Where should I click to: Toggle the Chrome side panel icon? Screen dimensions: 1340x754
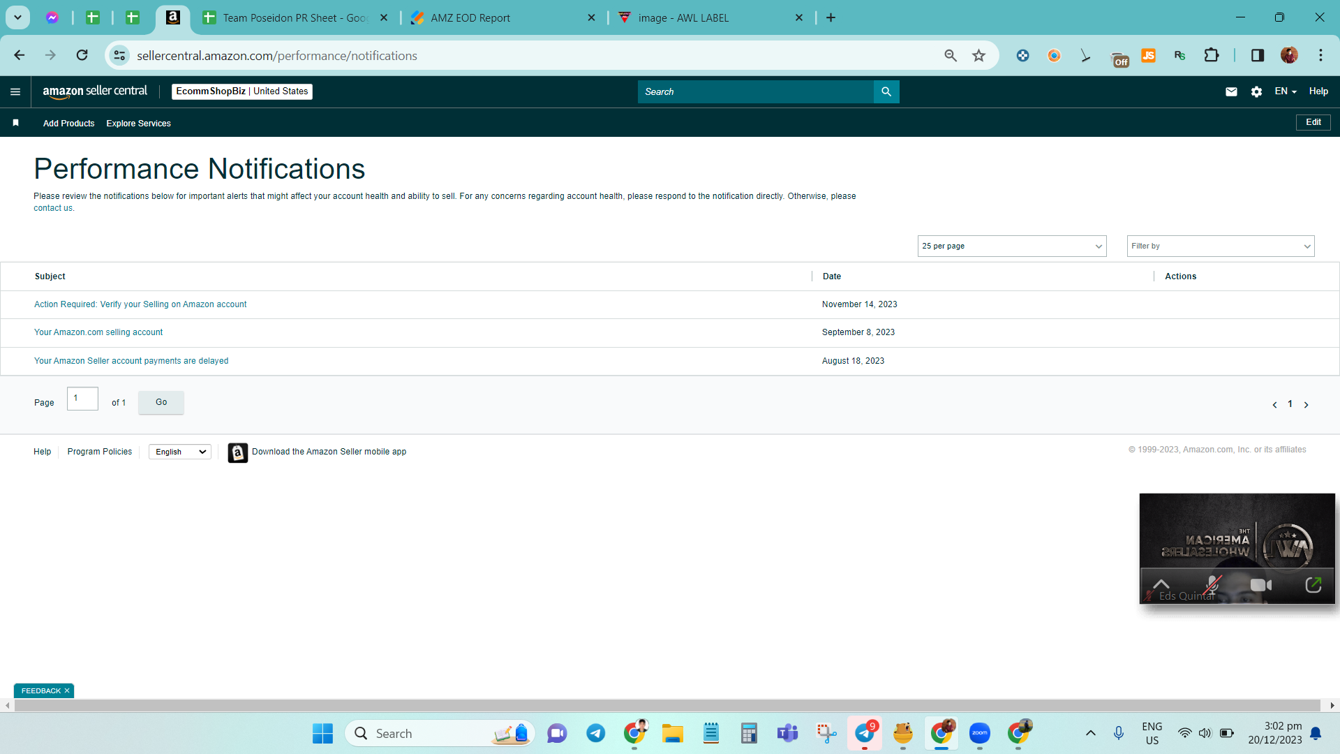click(x=1258, y=55)
